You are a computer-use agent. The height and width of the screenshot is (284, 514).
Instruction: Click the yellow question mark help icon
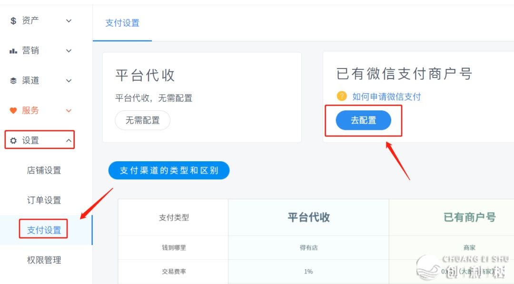point(342,96)
